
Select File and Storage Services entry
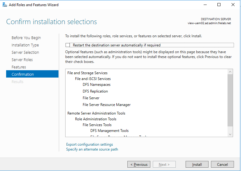[x=87, y=73]
